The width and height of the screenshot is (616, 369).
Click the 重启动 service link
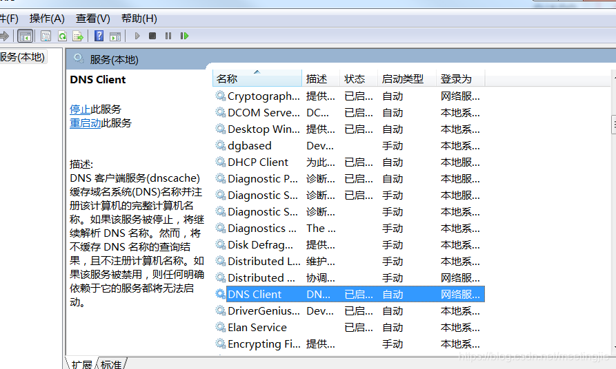[86, 123]
